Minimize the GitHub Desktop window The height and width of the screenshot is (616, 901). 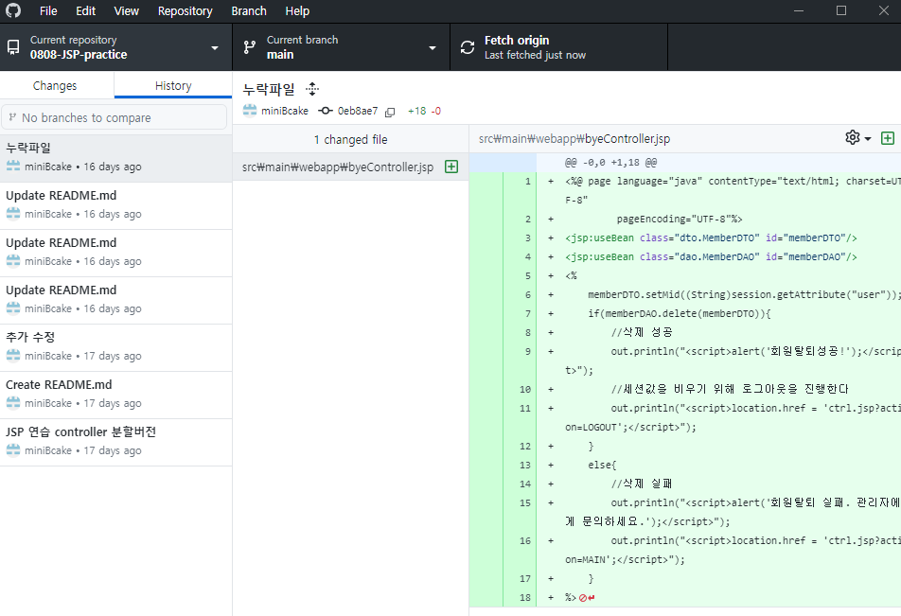pyautogui.click(x=799, y=11)
